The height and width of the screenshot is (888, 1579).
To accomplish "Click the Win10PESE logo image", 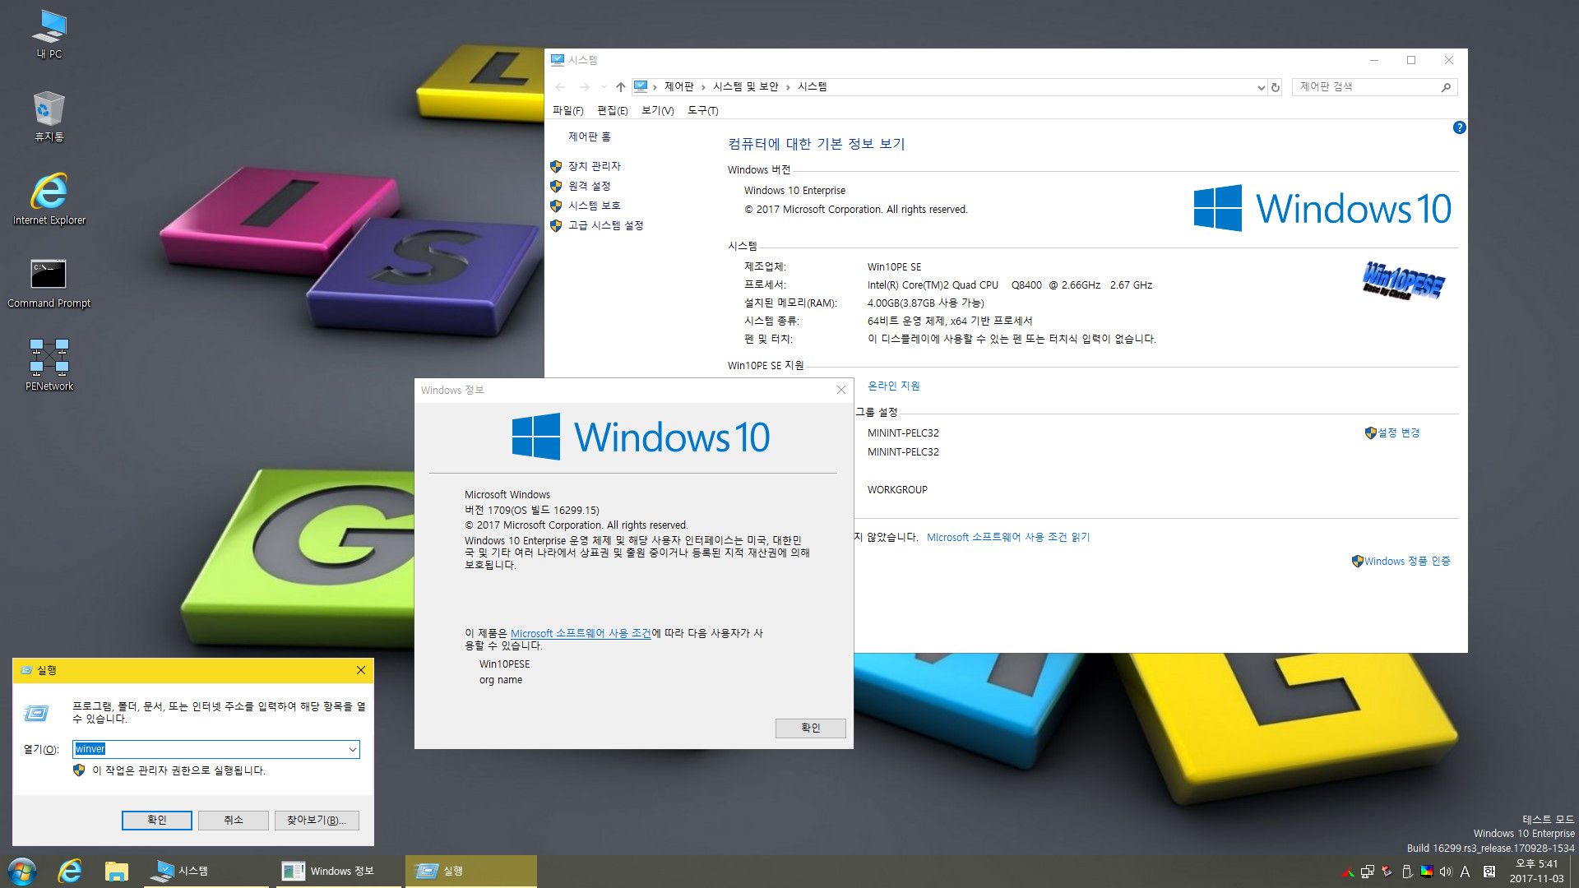I will [x=1402, y=280].
